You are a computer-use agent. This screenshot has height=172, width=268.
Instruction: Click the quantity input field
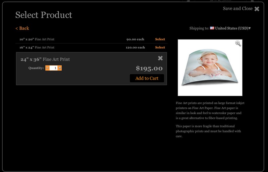tap(54, 68)
